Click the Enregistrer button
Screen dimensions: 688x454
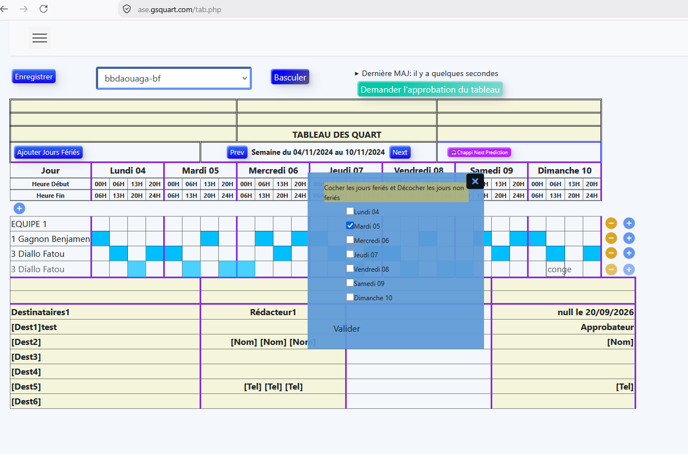pyautogui.click(x=34, y=77)
